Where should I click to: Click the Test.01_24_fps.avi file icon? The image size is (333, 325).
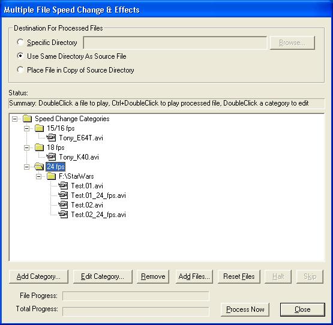(63, 195)
